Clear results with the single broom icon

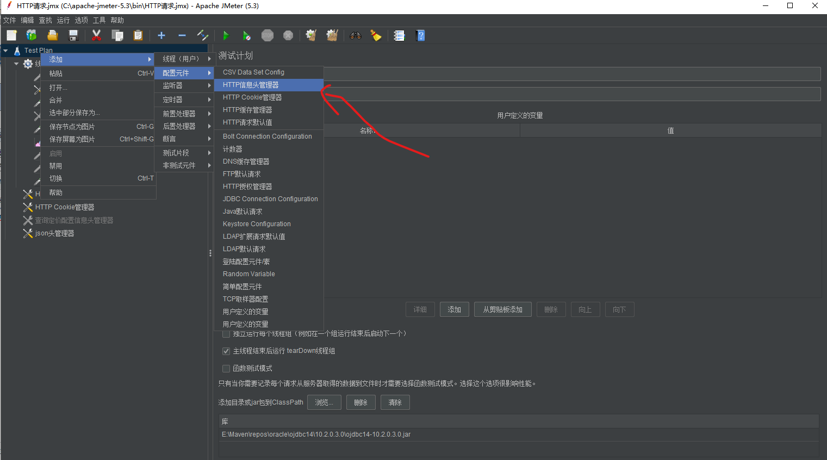click(311, 35)
